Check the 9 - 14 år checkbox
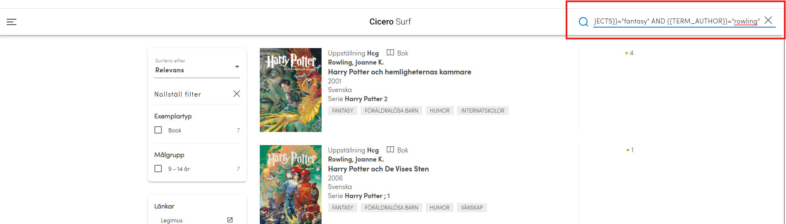 [158, 169]
